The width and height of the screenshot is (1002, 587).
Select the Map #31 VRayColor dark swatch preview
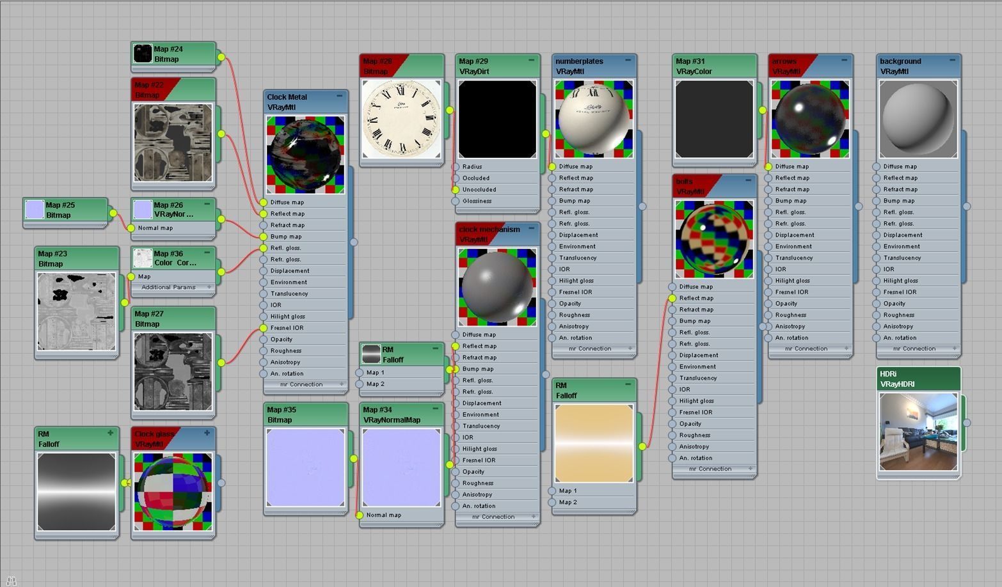click(714, 119)
